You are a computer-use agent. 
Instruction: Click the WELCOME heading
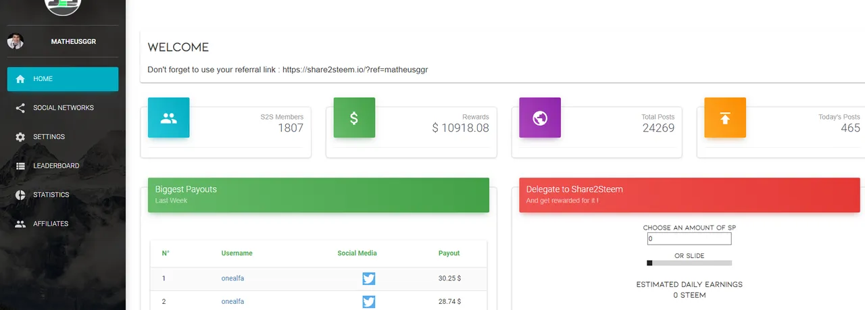[x=178, y=47]
